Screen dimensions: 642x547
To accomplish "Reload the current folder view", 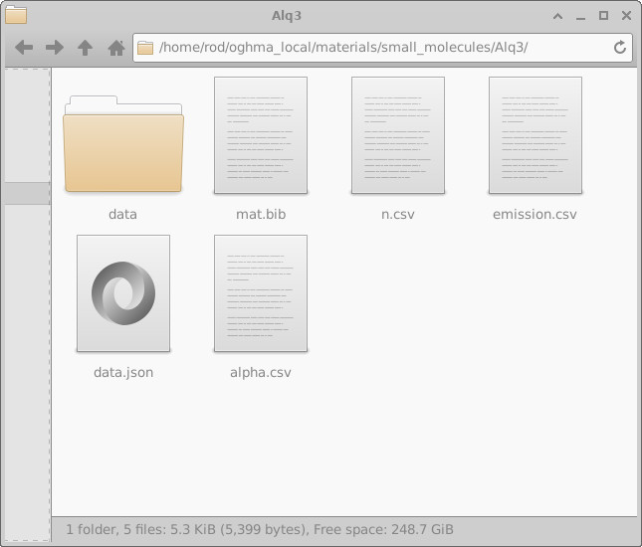I will pyautogui.click(x=620, y=48).
